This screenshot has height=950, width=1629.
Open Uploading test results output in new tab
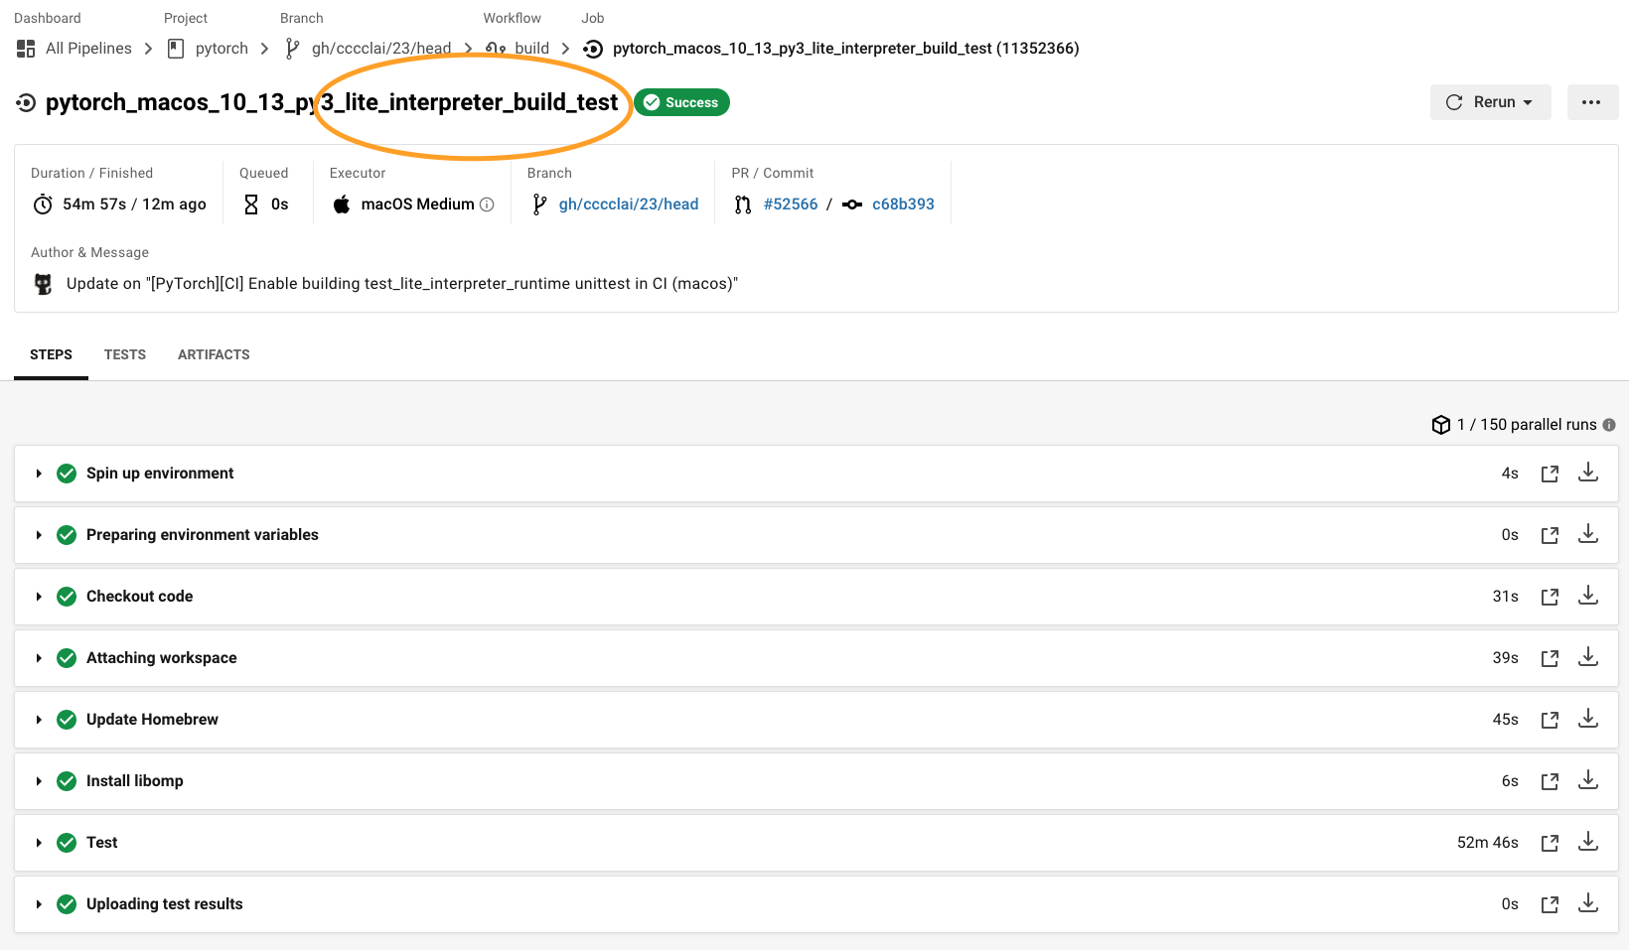[1550, 904]
